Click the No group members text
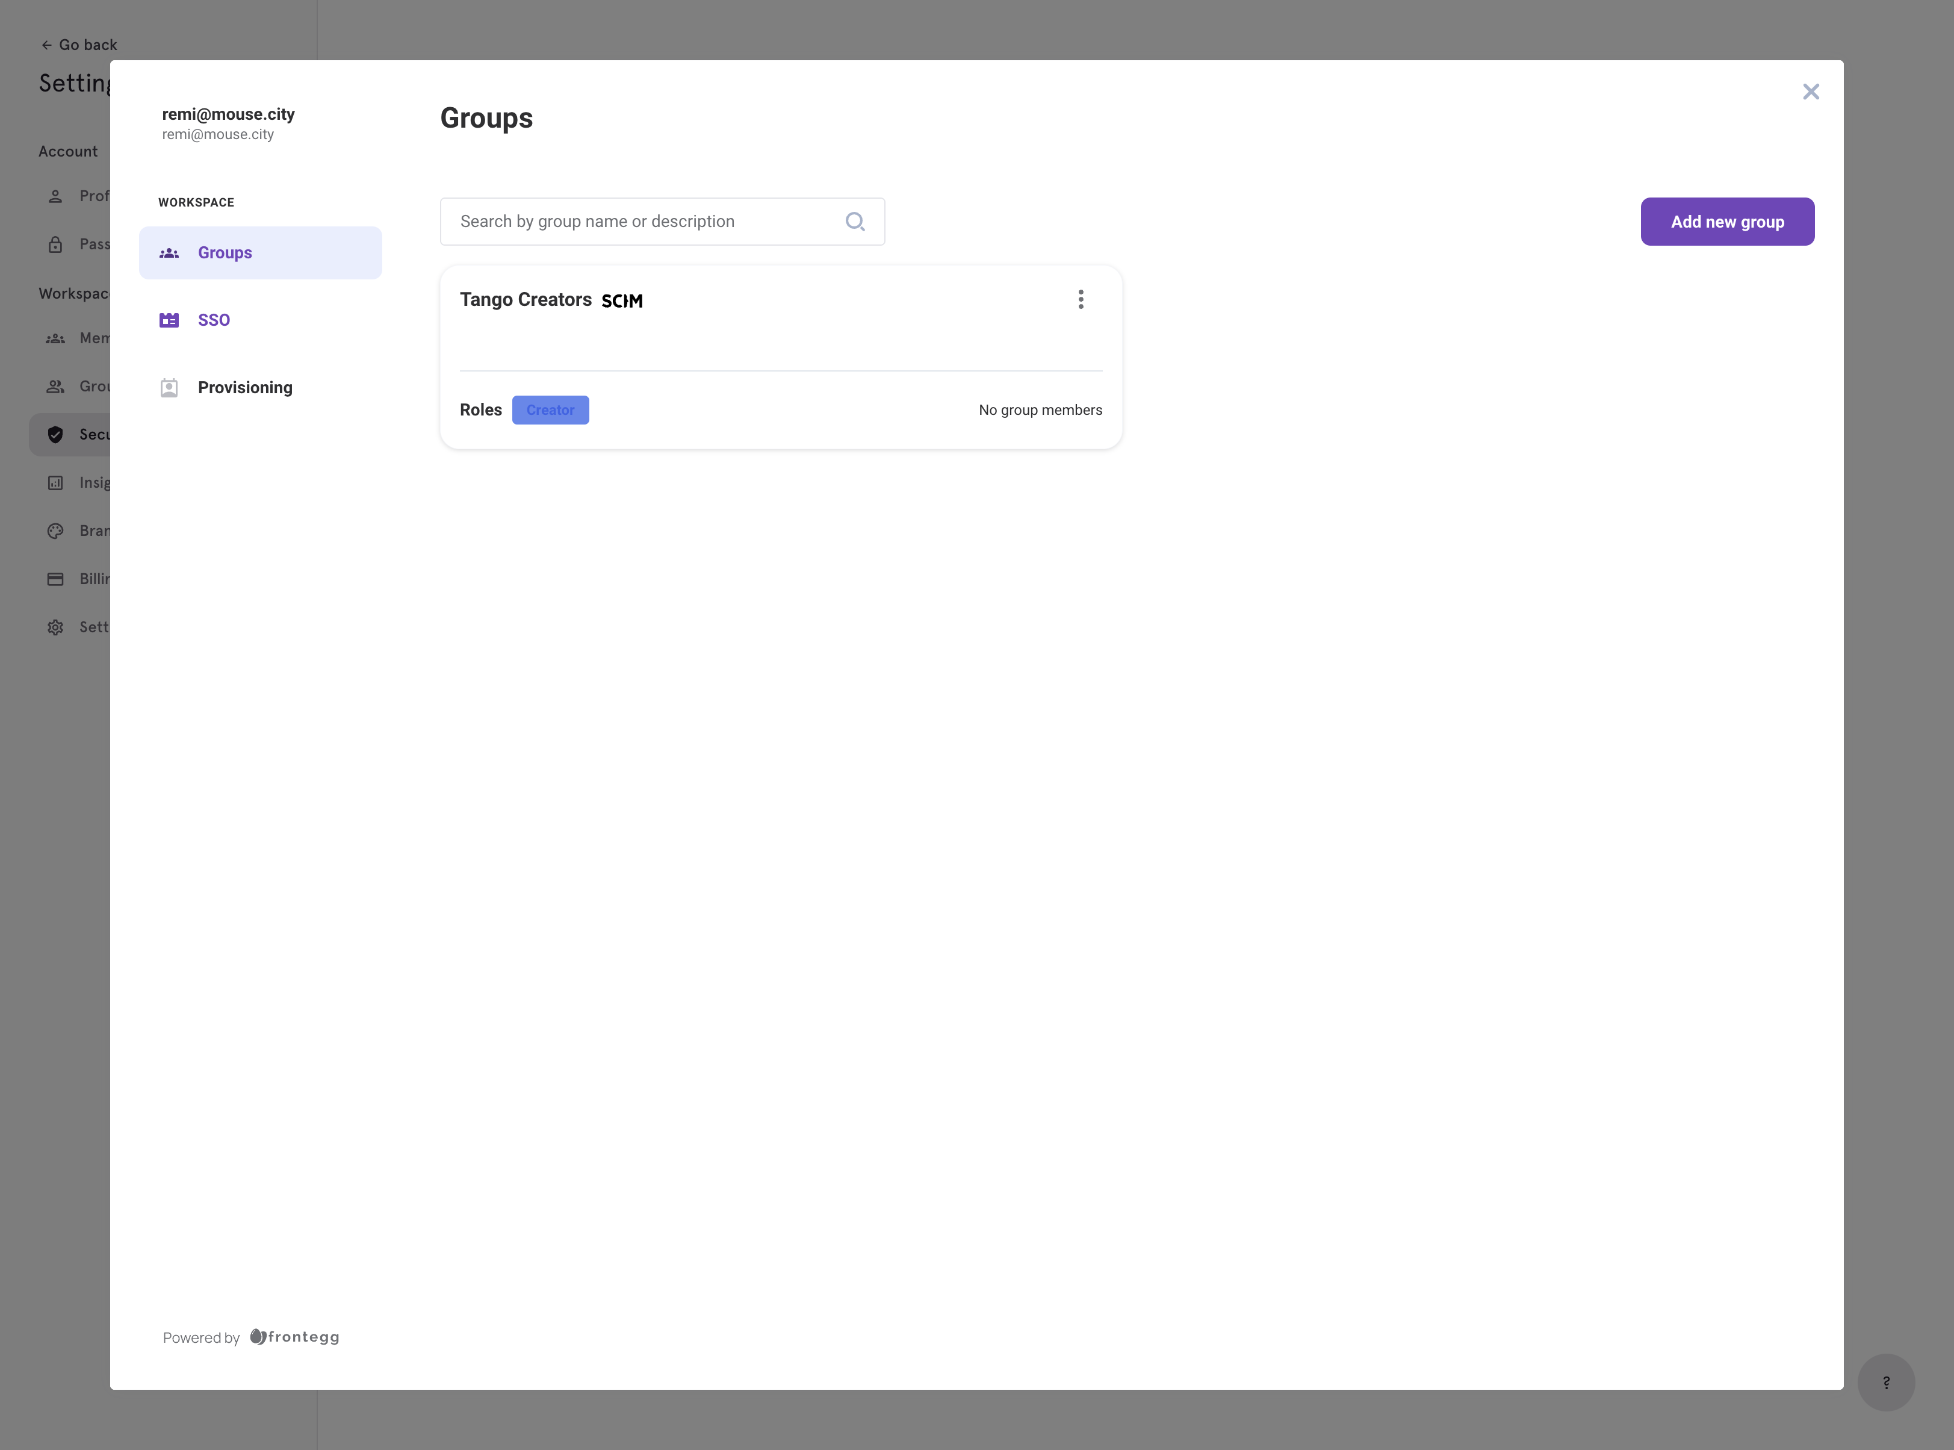1954x1450 pixels. pos(1041,410)
